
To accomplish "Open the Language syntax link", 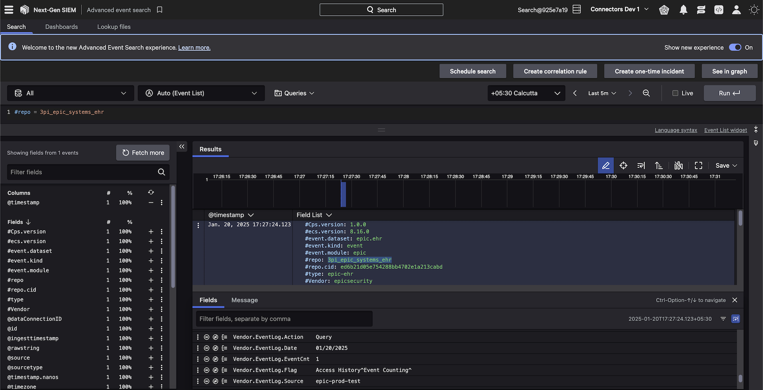I will pos(676,130).
